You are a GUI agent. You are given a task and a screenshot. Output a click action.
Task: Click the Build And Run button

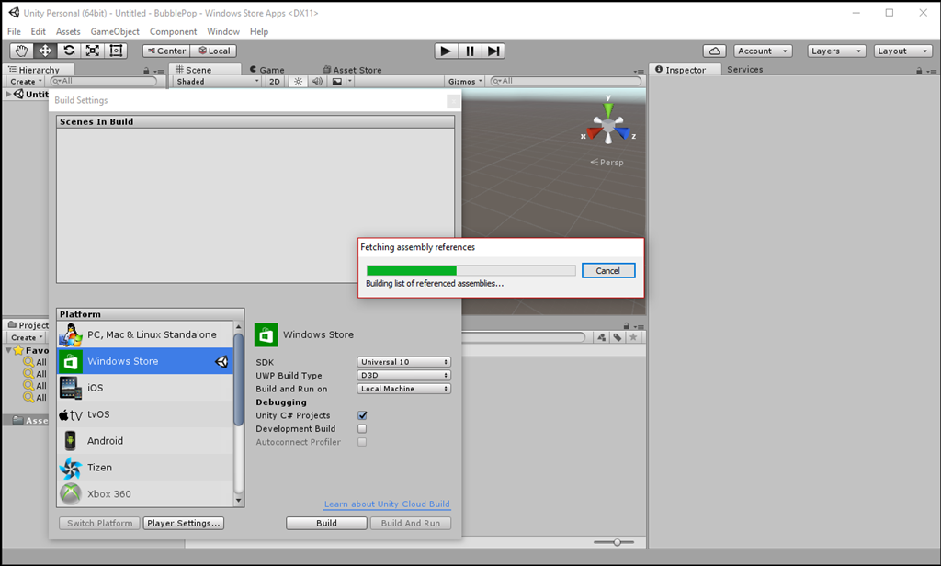(411, 524)
